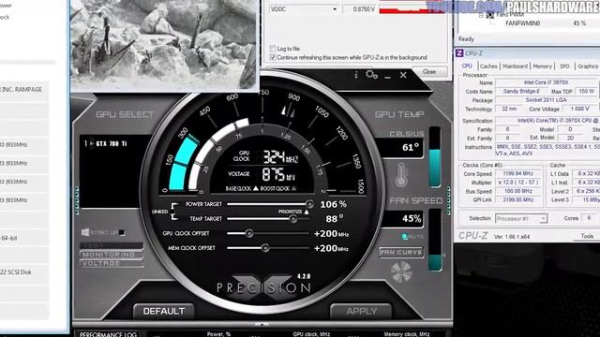Screen dimensions: 600x337
Task: Click the fan icon below Fan Curve
Action: pos(401,271)
